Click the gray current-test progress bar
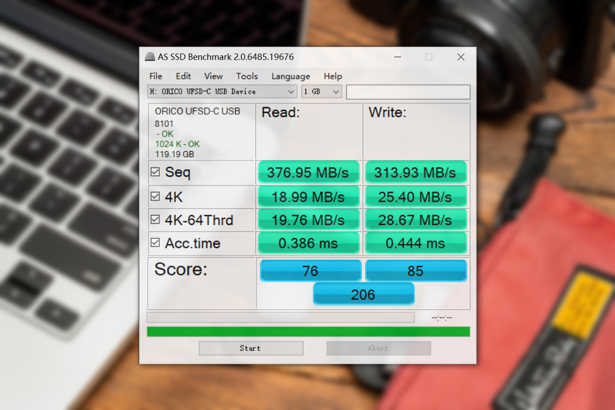615x410 pixels. tap(281, 317)
